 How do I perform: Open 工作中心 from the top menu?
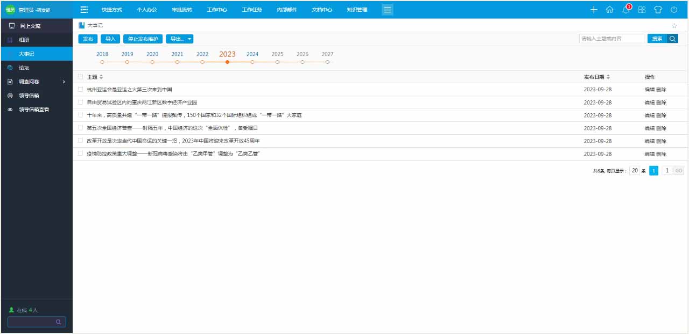[217, 9]
